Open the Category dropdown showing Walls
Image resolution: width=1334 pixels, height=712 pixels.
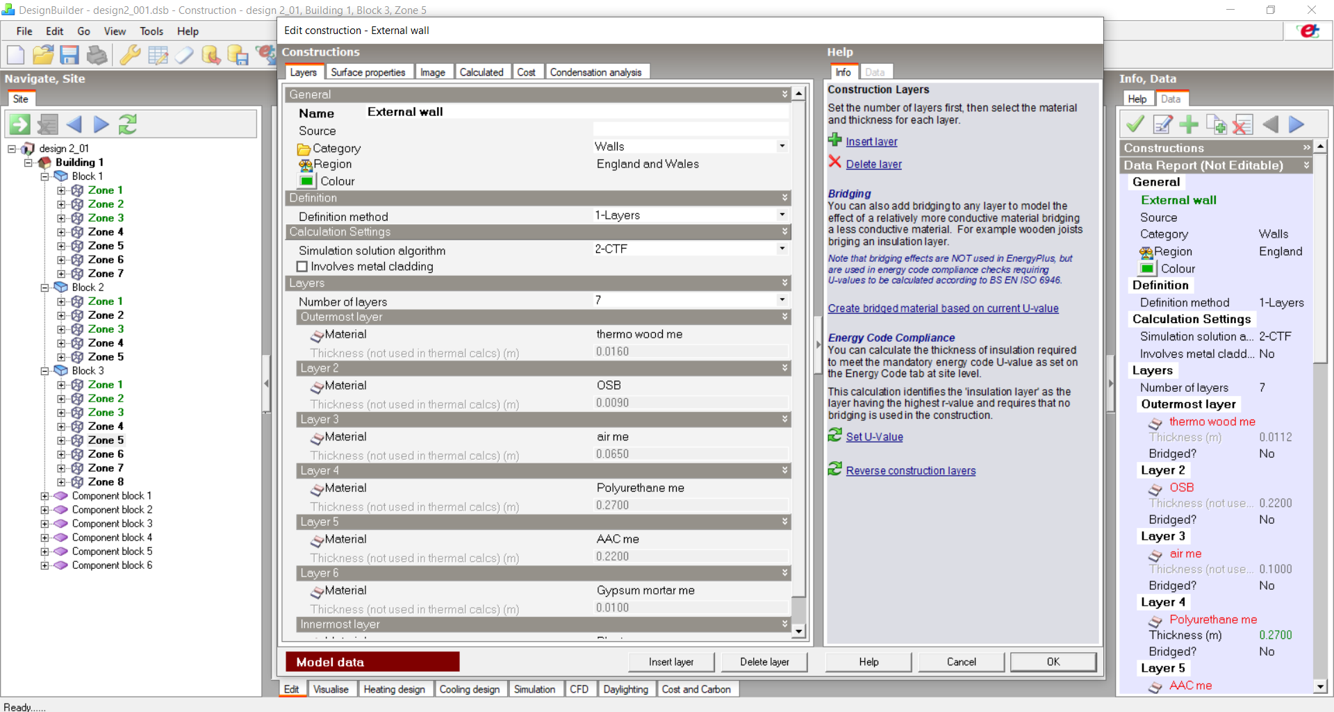coord(782,146)
